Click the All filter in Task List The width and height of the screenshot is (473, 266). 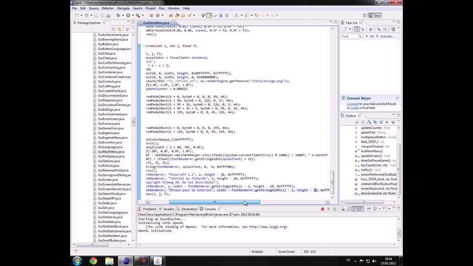(372, 36)
